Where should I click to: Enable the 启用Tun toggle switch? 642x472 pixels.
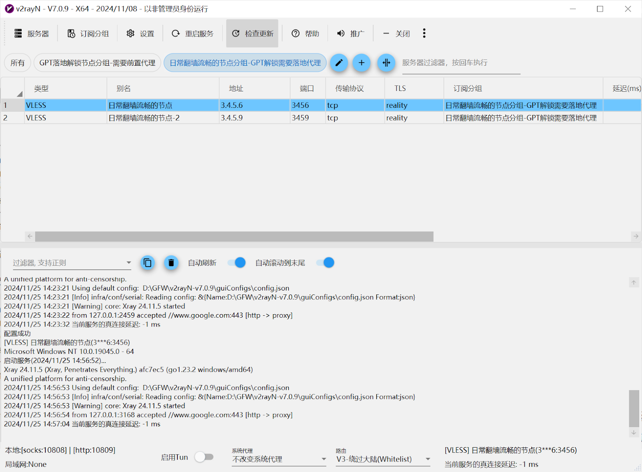(x=204, y=457)
